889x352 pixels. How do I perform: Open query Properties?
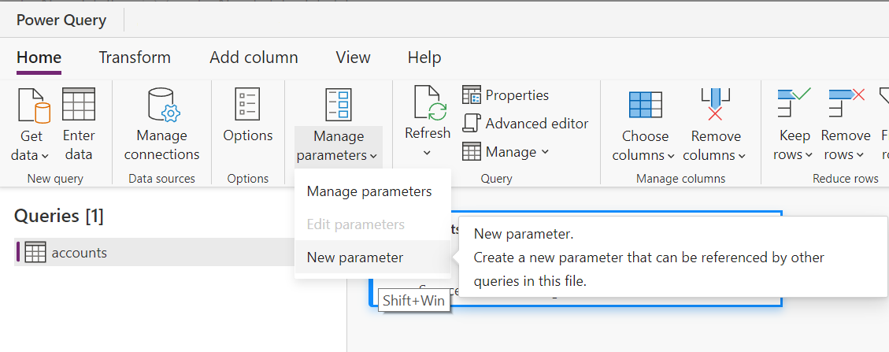point(506,95)
